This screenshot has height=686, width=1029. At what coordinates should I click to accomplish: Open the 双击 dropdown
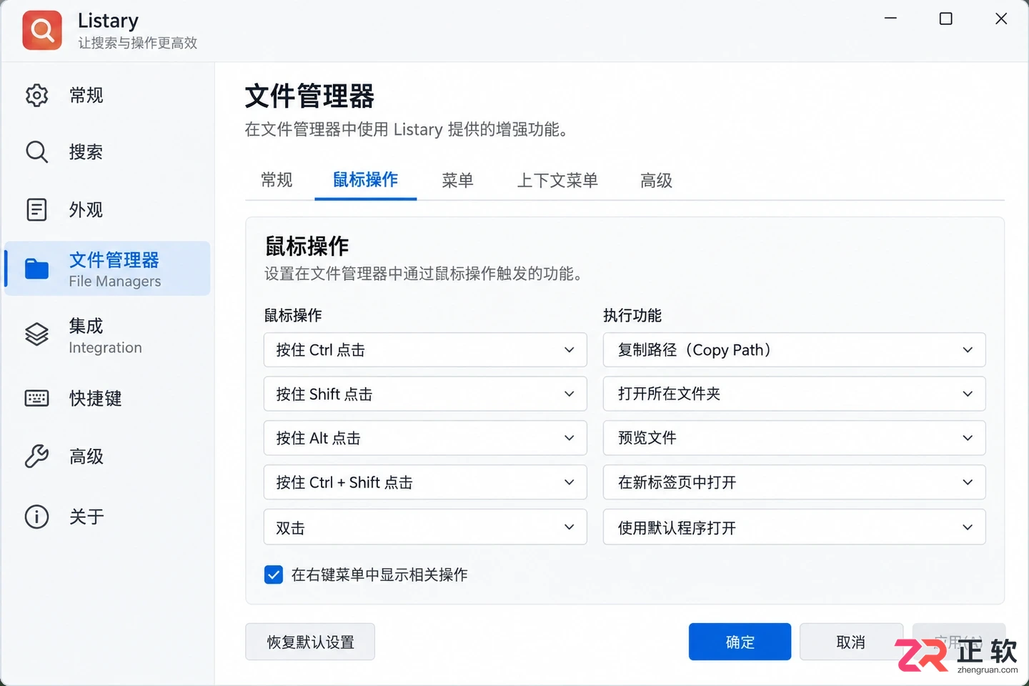coord(425,527)
